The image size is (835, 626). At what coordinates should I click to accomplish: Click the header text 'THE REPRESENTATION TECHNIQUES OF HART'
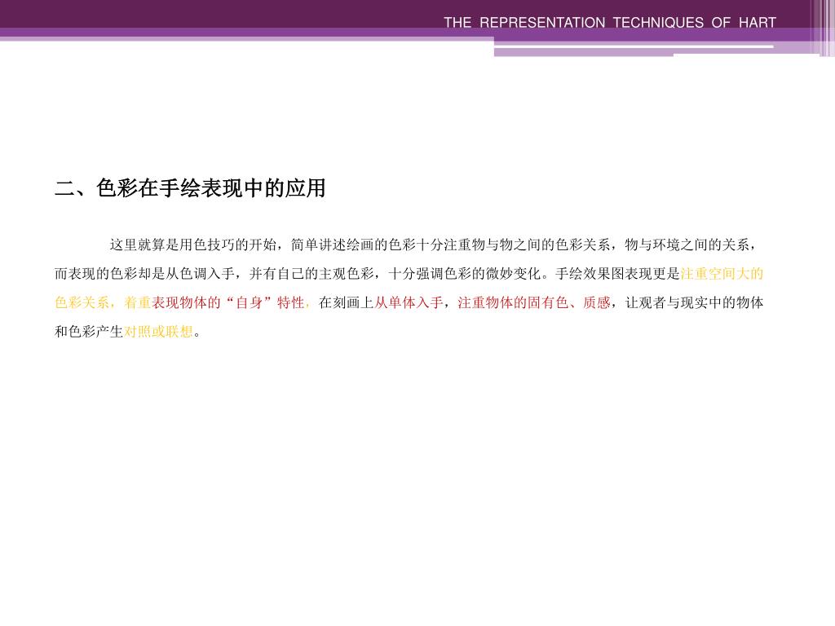point(610,22)
